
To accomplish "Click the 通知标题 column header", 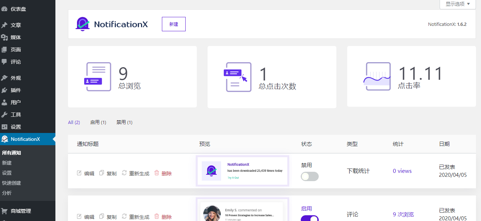I will 88,144.
